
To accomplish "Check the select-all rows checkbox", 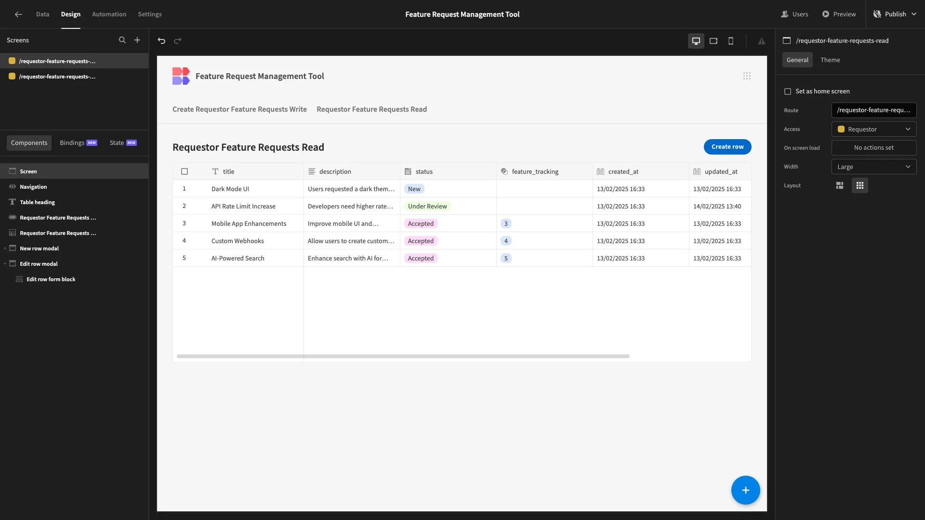I will click(185, 172).
